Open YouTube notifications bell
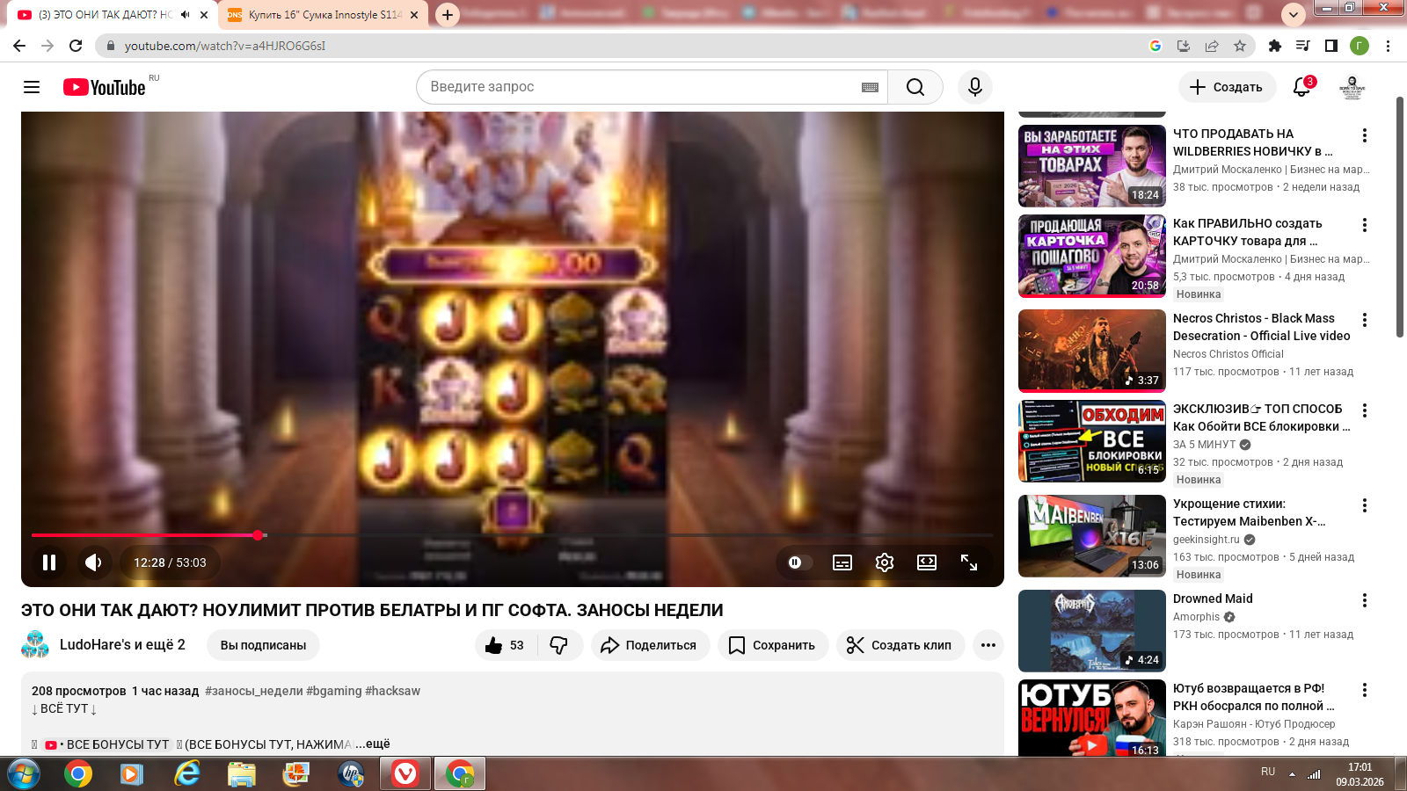Screen dimensions: 1407x791 pyautogui.click(x=1302, y=87)
